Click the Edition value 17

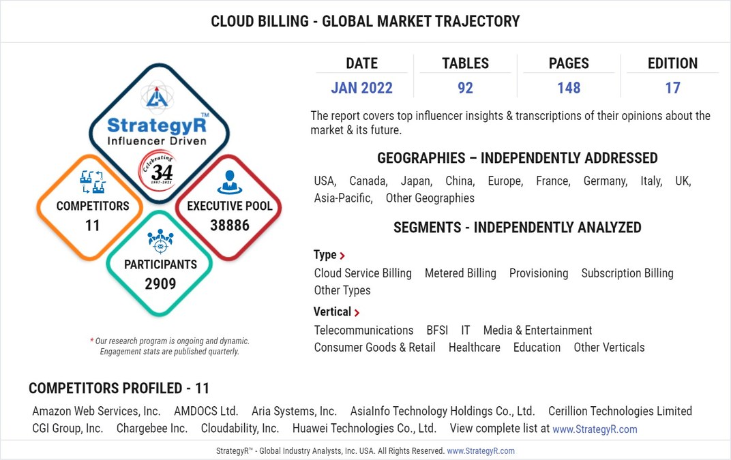pos(672,88)
